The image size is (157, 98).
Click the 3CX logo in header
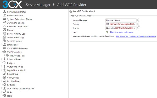[x=12, y=4]
